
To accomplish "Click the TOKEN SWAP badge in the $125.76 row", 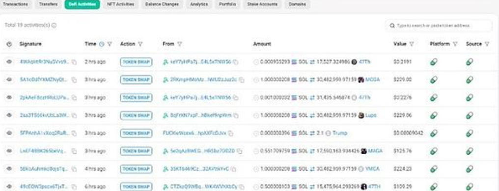I will [x=136, y=151].
